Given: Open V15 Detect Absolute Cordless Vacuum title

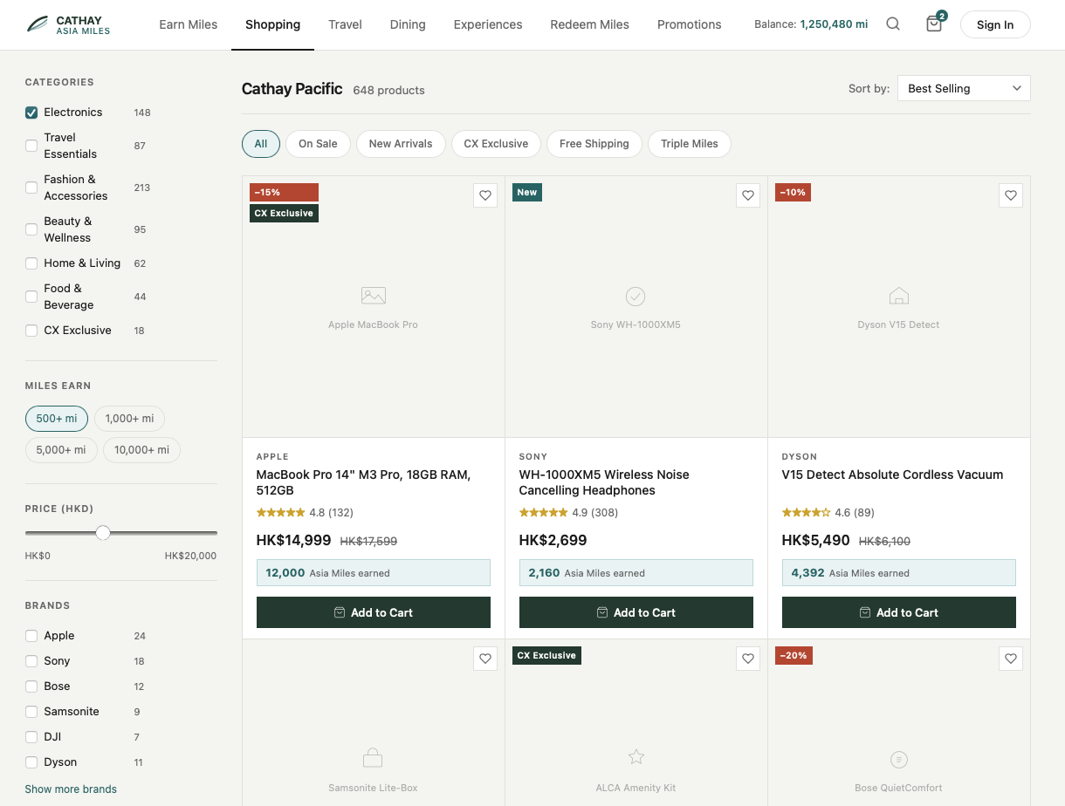Looking at the screenshot, I should [x=892, y=475].
